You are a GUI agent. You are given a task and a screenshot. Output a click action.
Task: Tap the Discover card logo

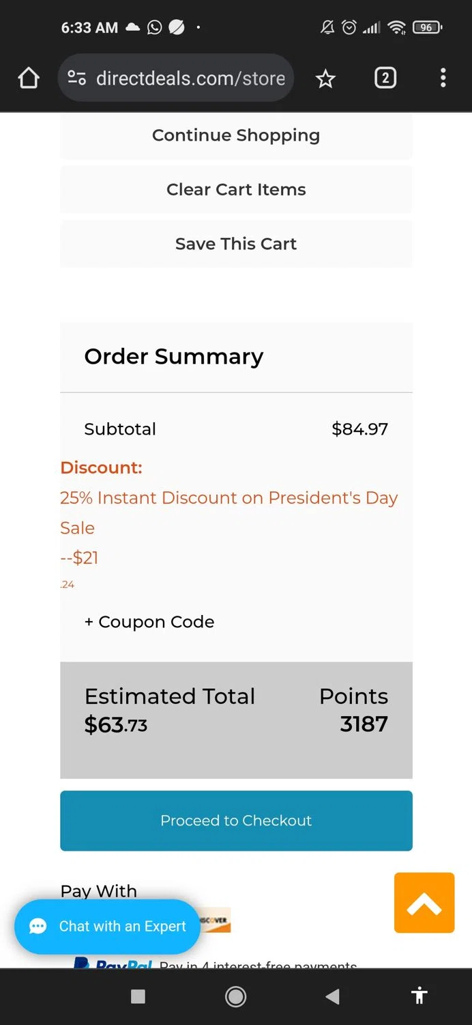[x=216, y=920]
